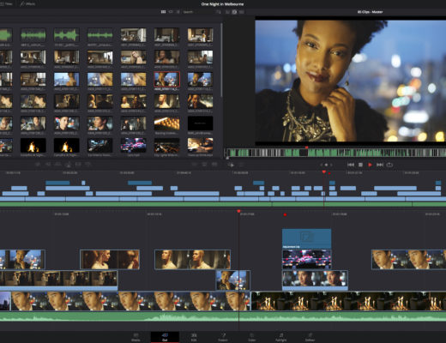Toggle source tape viewer mode icon

pos(234,12)
